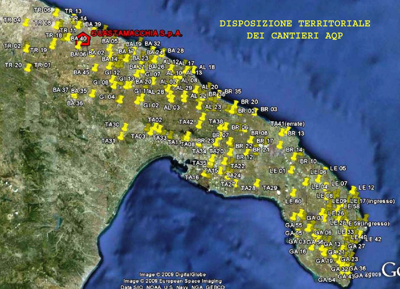Click the 'LE 42' site label

point(373,239)
